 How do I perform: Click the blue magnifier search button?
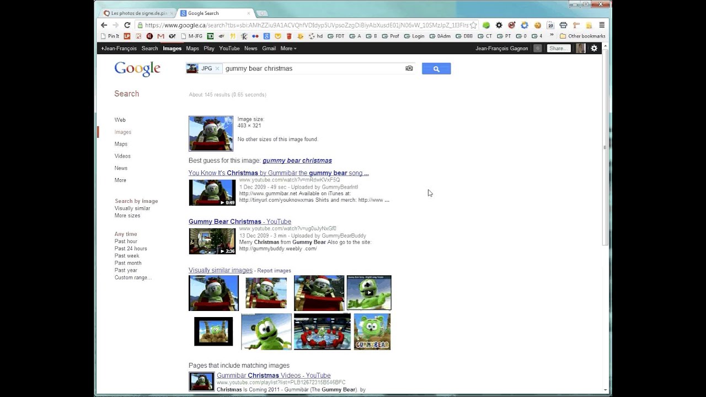[x=436, y=68]
